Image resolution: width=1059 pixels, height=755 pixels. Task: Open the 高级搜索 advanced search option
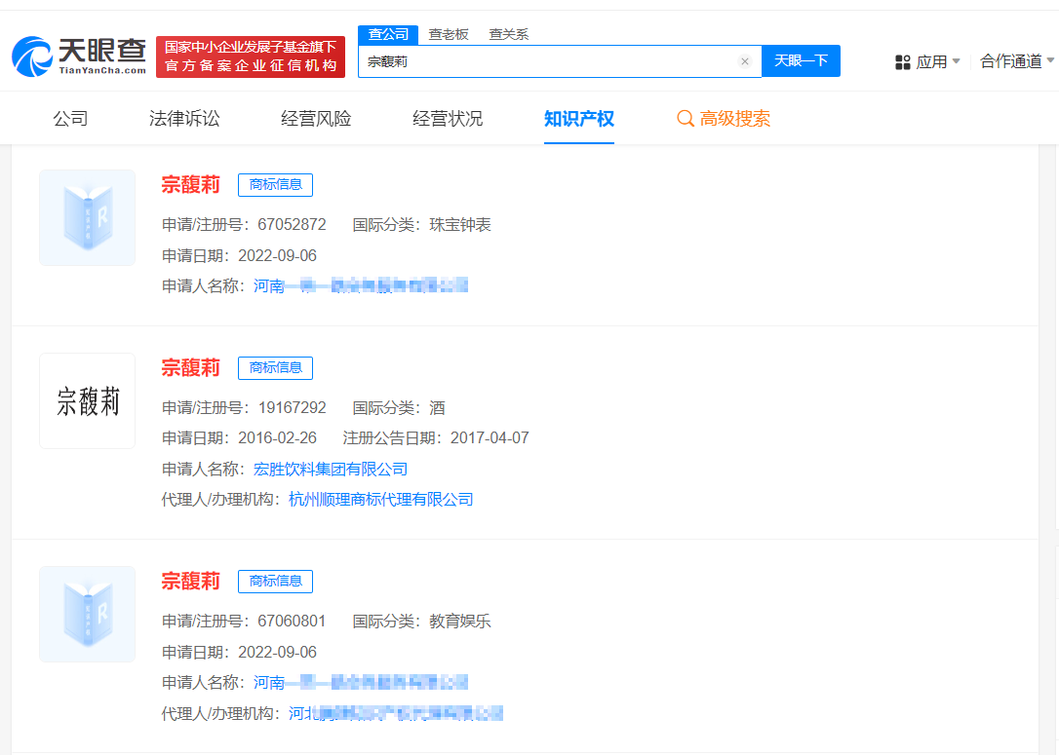[x=734, y=118]
